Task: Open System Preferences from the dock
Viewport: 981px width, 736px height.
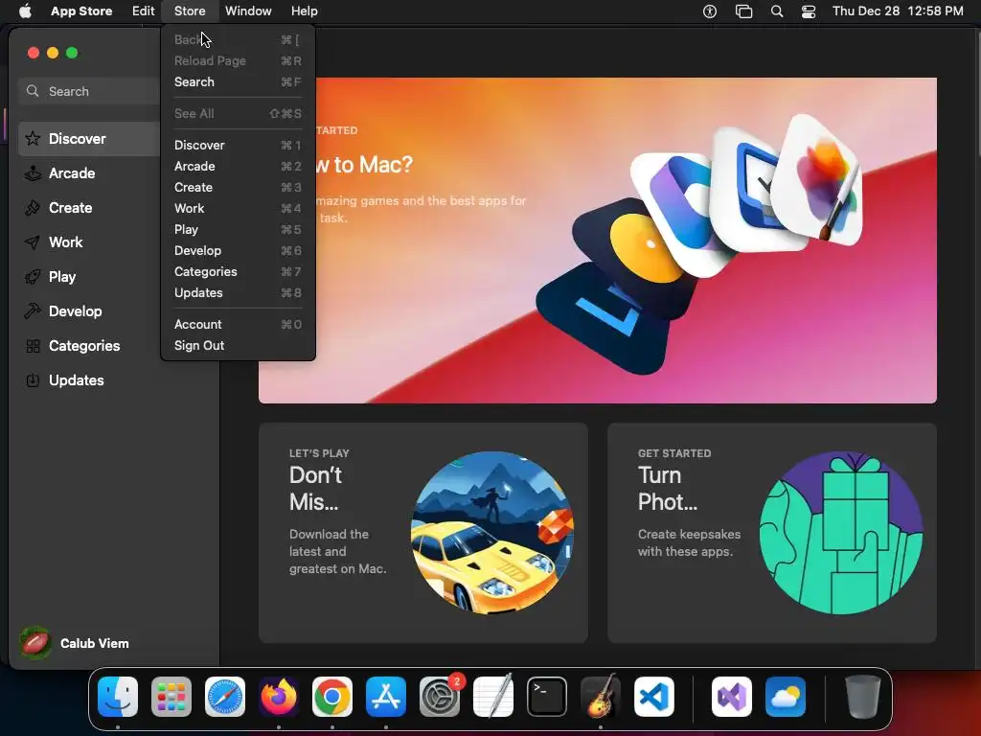Action: click(440, 697)
